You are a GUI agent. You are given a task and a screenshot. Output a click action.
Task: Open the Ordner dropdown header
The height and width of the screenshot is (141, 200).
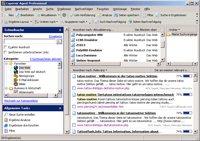tap(174, 30)
